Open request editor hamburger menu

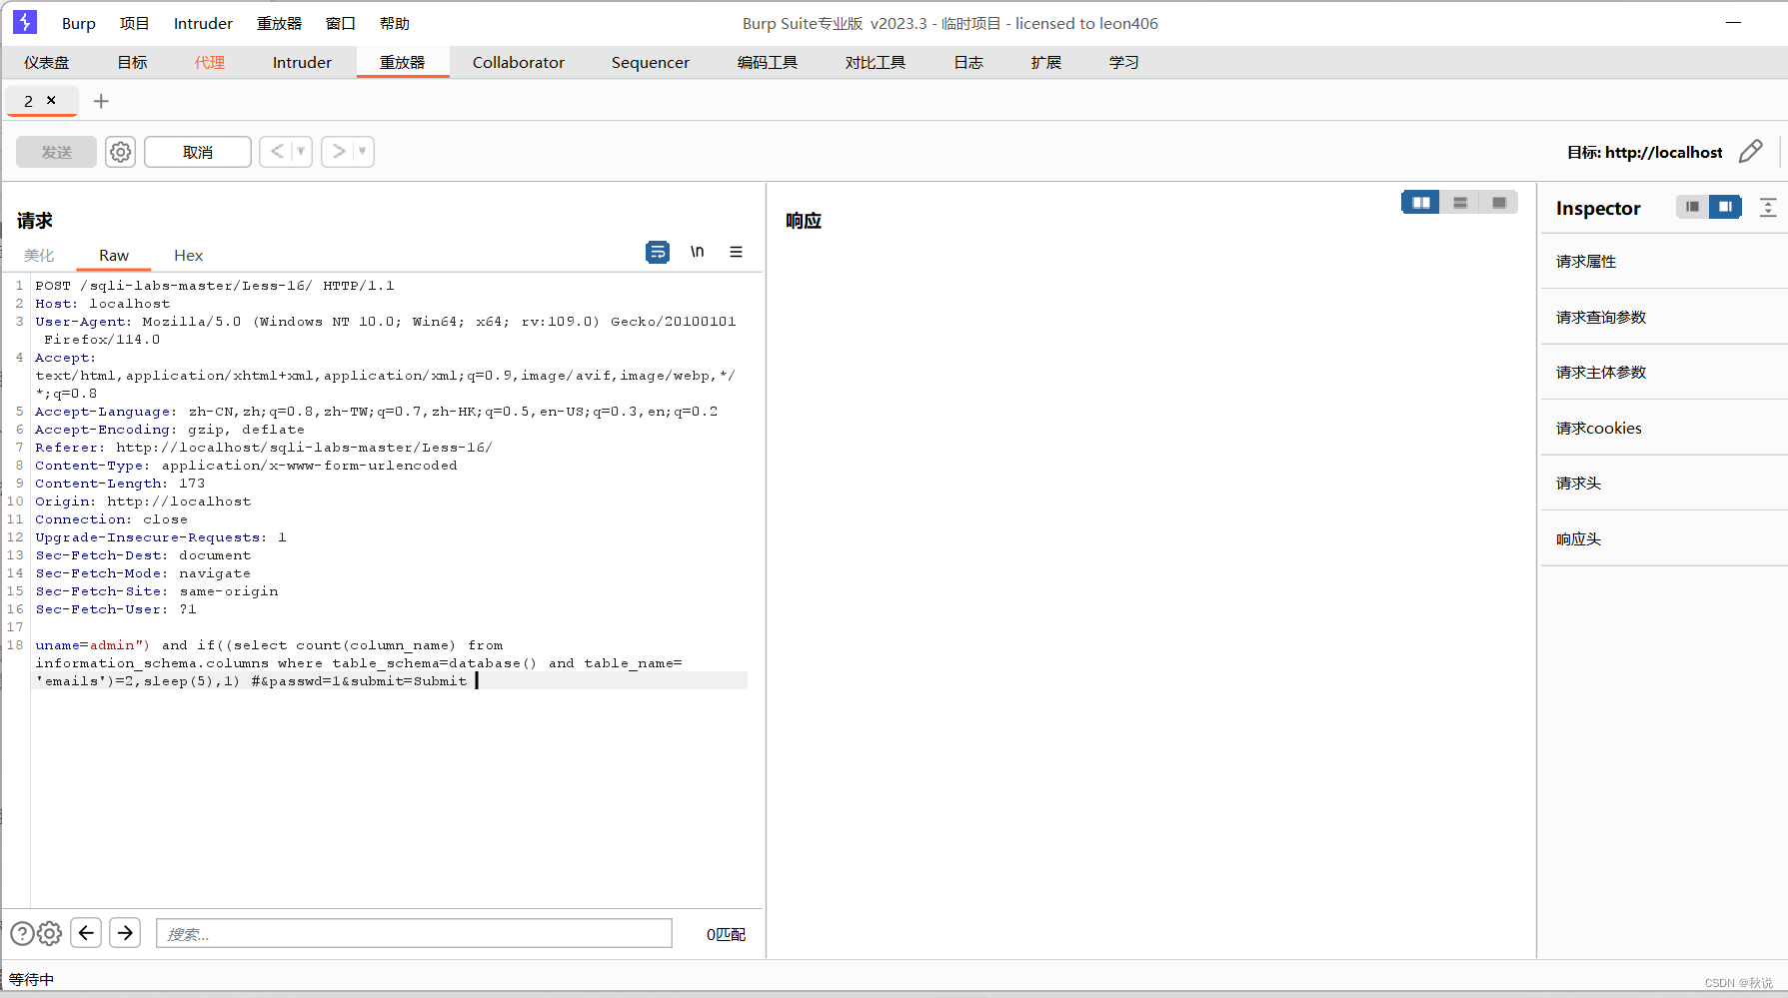click(x=736, y=252)
